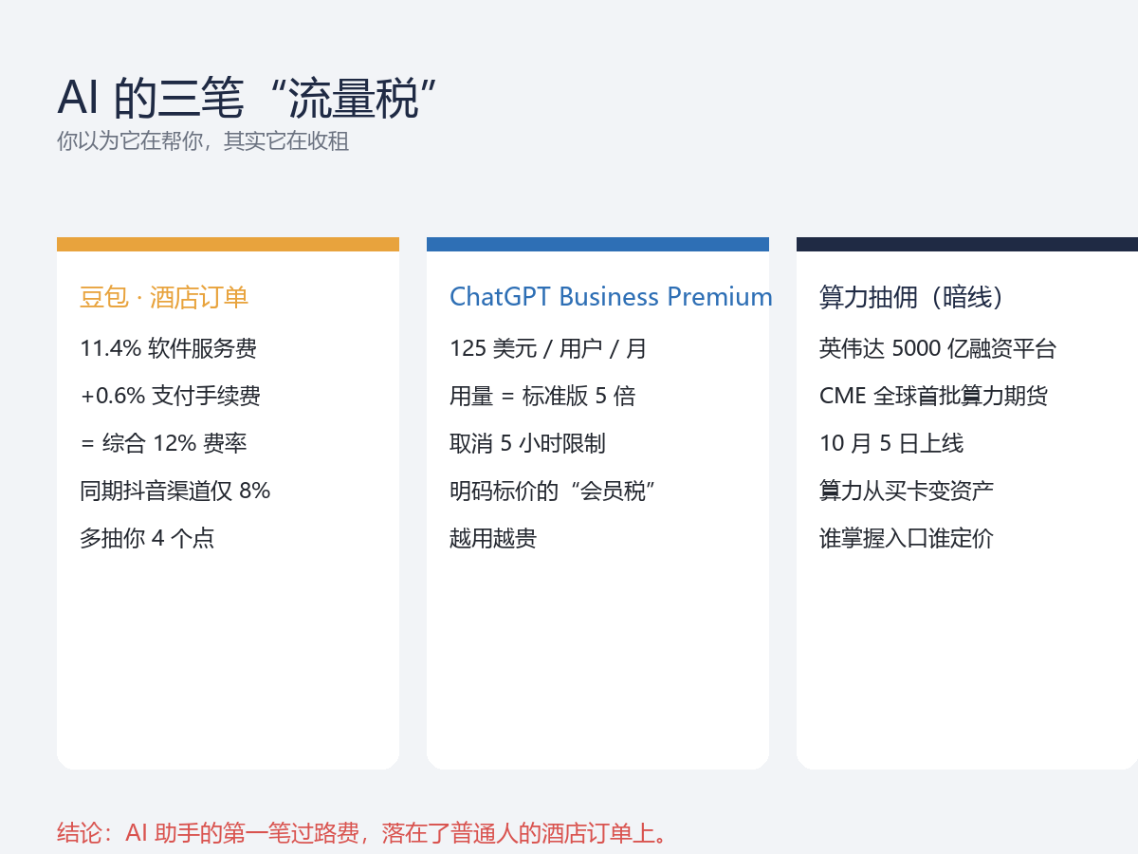Click the line 'CME 全球首批算力期货'
This screenshot has width=1138, height=854.
coord(934,396)
